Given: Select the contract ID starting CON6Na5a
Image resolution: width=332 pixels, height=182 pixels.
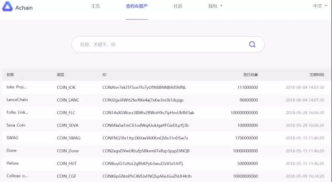Looking at the screenshot, I should 146,125.
